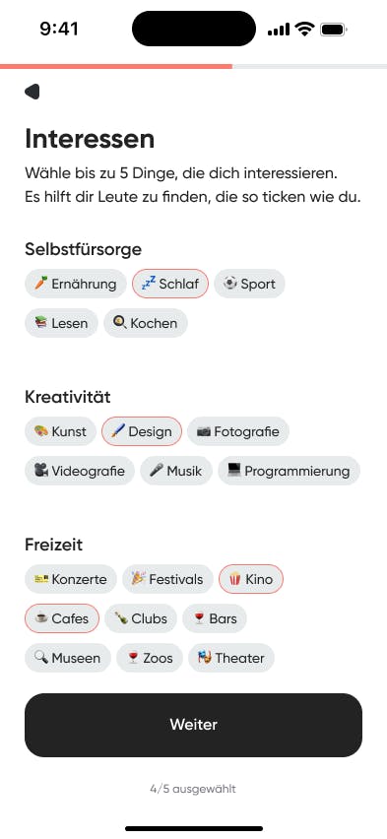Select the Ernährung carrot chip
Viewport: 387px width, 839px height.
click(76, 284)
